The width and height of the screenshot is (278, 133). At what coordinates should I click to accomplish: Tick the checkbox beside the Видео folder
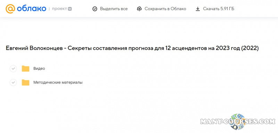[x=13, y=69]
